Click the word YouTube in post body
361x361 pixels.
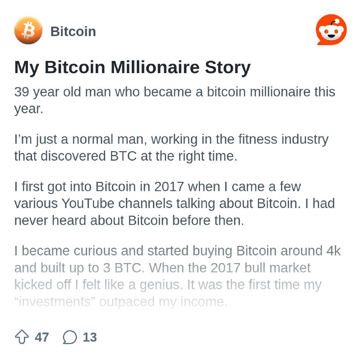88,204
